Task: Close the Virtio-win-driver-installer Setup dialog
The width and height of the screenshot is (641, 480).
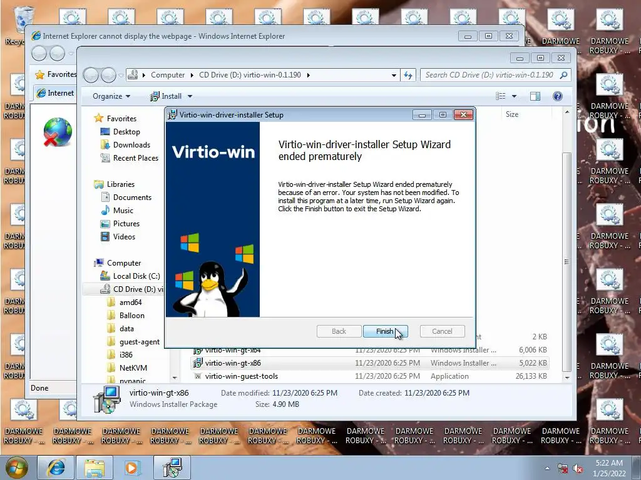Action: click(x=463, y=115)
